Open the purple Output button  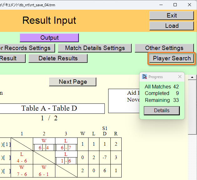click(x=49, y=38)
